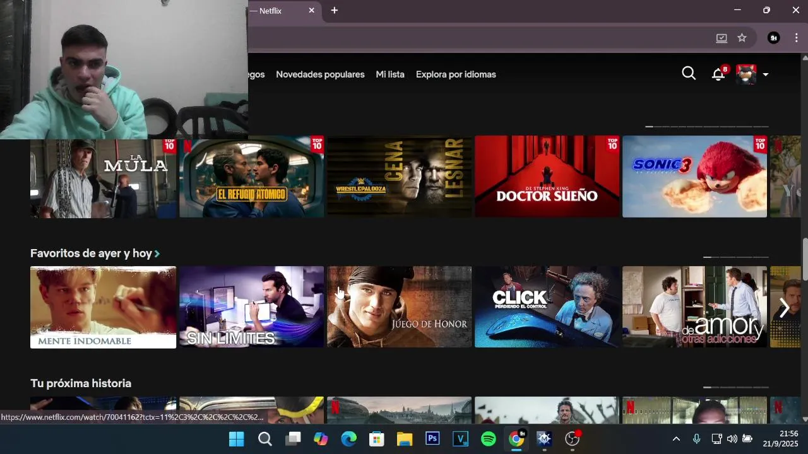
Task: Open File Explorer from taskbar
Action: click(x=405, y=439)
